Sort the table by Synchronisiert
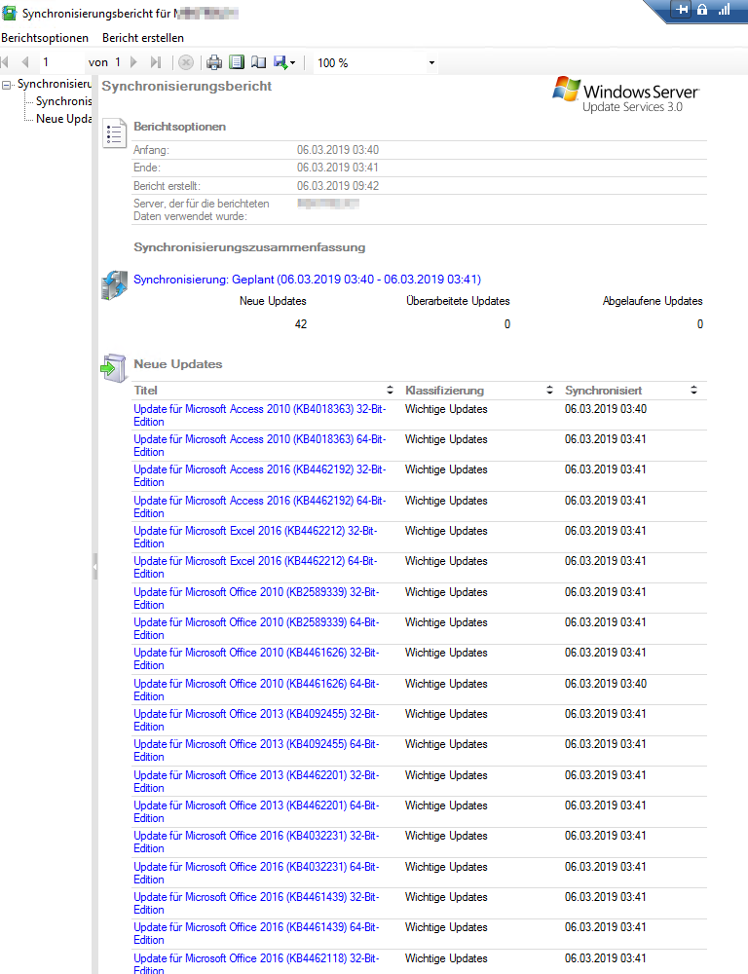Screen dimensions: 748x974 click(694, 391)
